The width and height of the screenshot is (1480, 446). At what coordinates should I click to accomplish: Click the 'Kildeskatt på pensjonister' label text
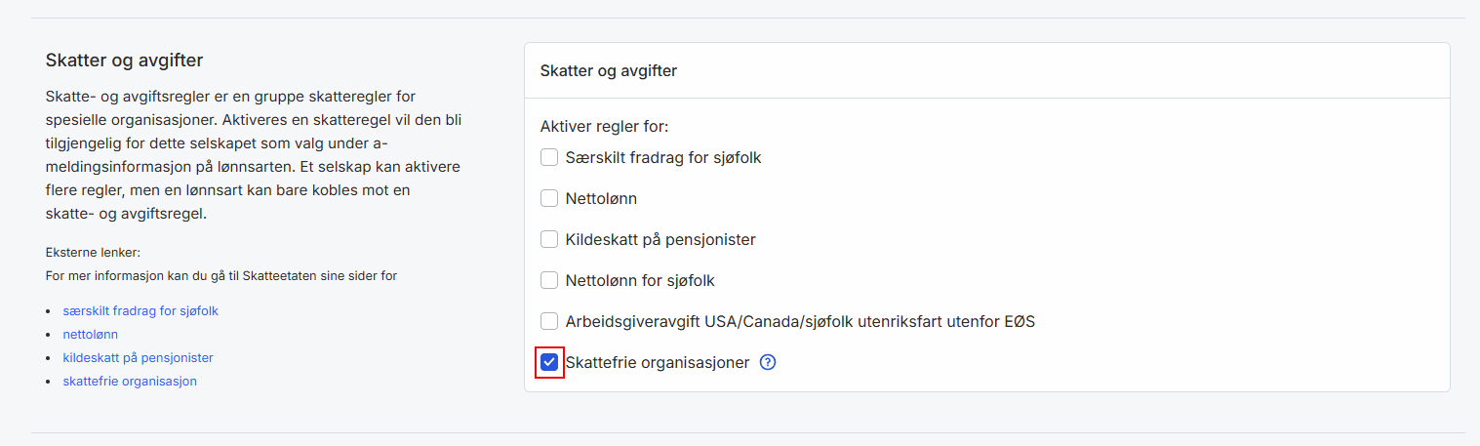[x=660, y=239]
